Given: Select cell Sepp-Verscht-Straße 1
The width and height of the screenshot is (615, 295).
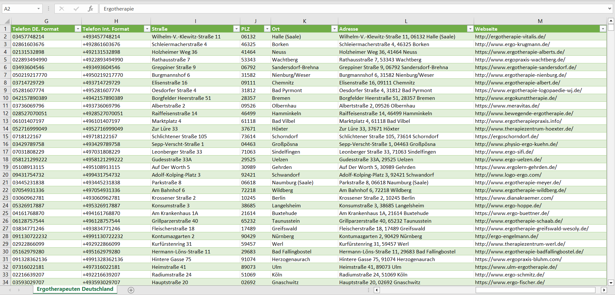Looking at the screenshot, I should click(x=195, y=144).
